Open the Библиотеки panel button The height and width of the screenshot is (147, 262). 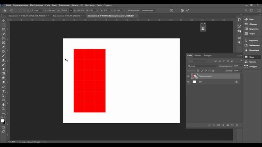point(252,45)
